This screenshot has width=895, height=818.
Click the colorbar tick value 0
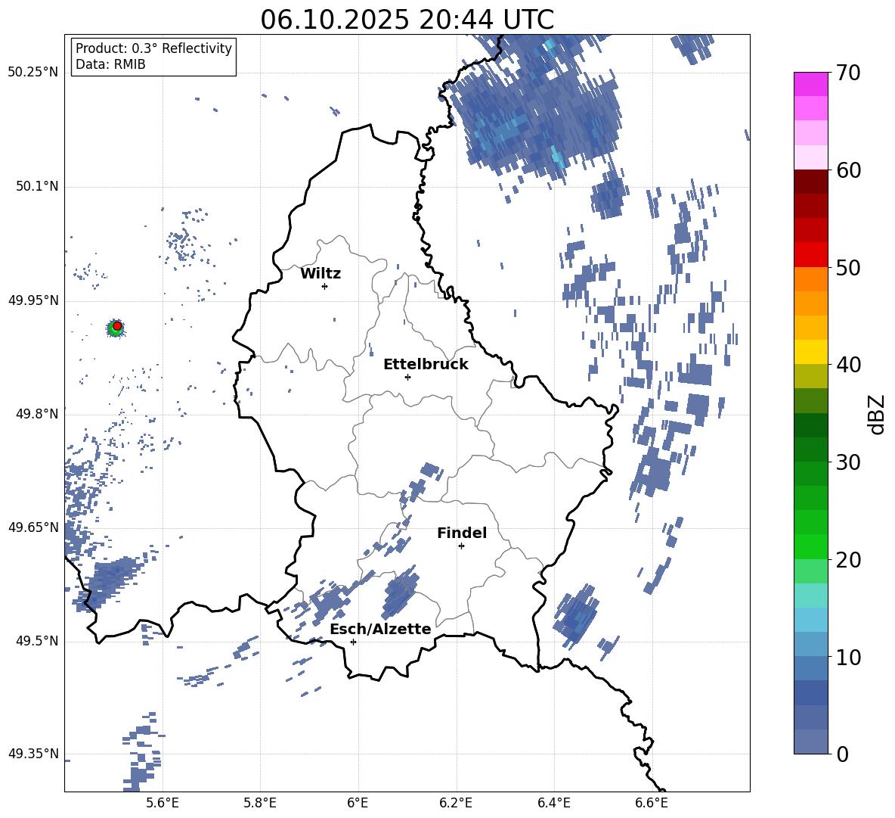click(x=842, y=754)
